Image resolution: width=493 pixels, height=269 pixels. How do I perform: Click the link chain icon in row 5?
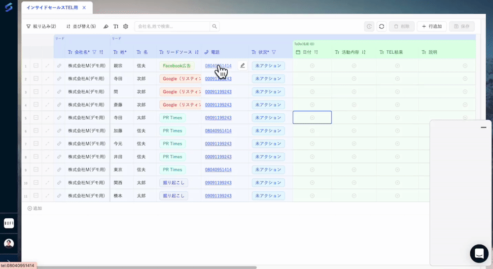point(59,118)
